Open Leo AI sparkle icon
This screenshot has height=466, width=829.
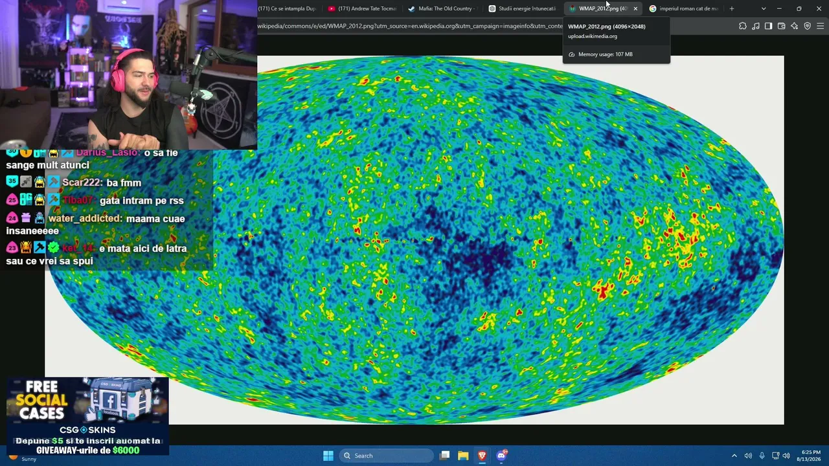[x=794, y=26]
